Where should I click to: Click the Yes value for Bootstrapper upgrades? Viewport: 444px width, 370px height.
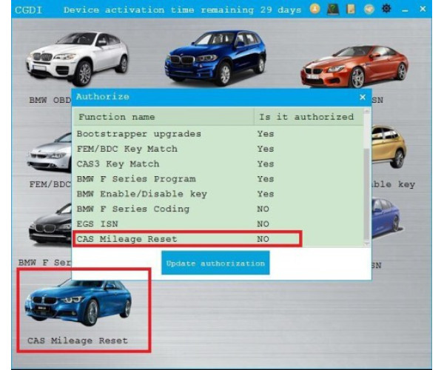tap(266, 134)
